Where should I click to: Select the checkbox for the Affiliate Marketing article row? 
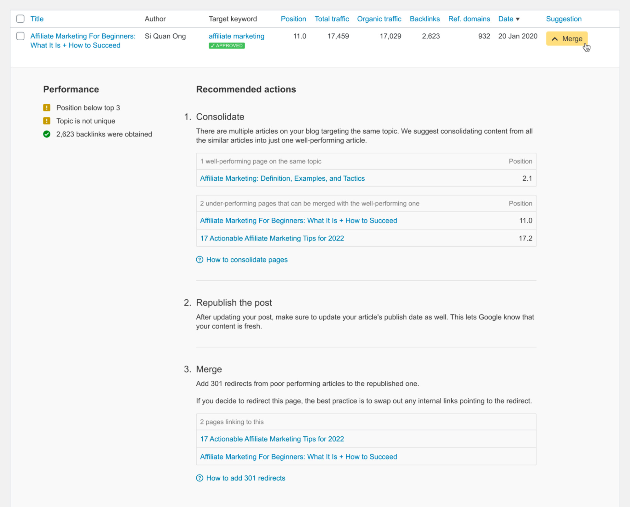point(20,36)
